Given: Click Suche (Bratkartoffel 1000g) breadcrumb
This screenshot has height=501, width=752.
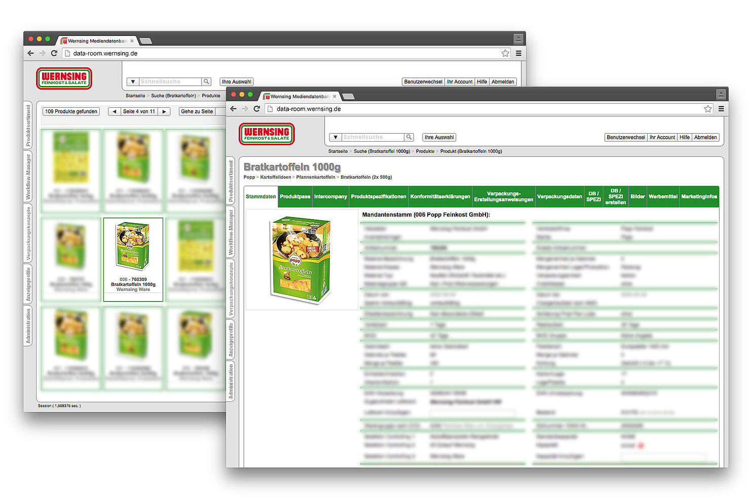Looking at the screenshot, I should tap(382, 151).
